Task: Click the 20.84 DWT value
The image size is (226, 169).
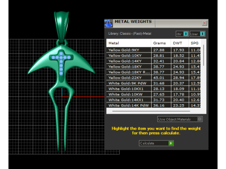Action: click(x=178, y=61)
